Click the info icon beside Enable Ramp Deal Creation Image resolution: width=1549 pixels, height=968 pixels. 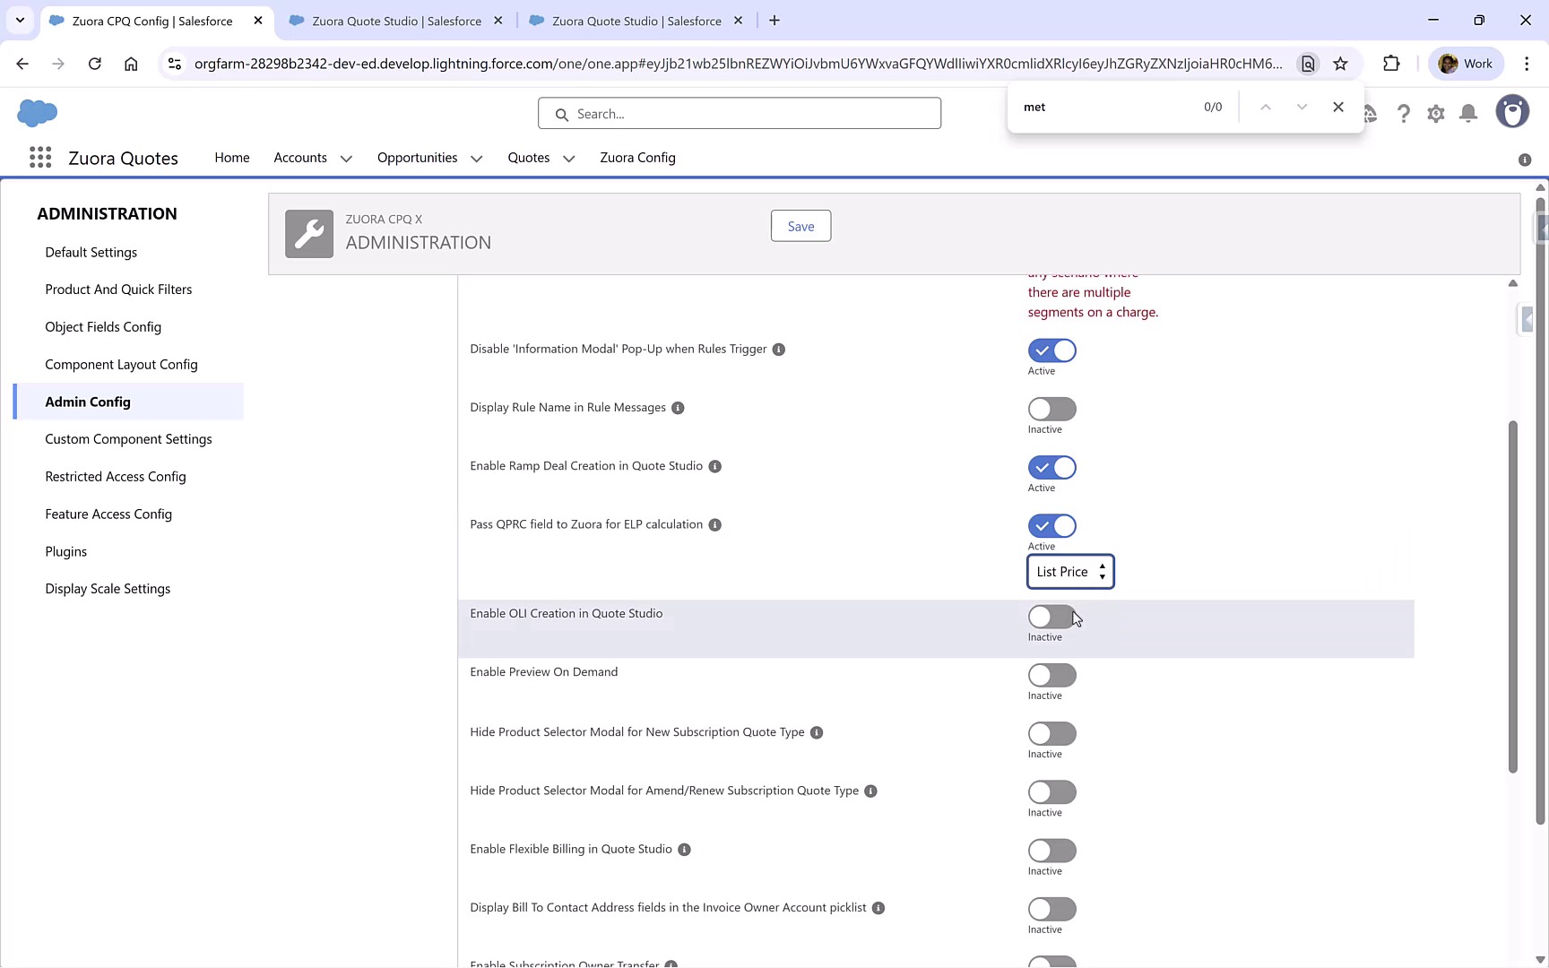(714, 466)
